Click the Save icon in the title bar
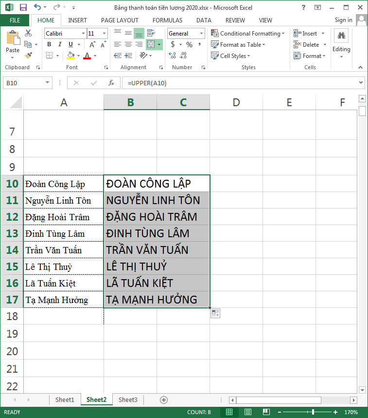The image size is (368, 418). tap(23, 7)
